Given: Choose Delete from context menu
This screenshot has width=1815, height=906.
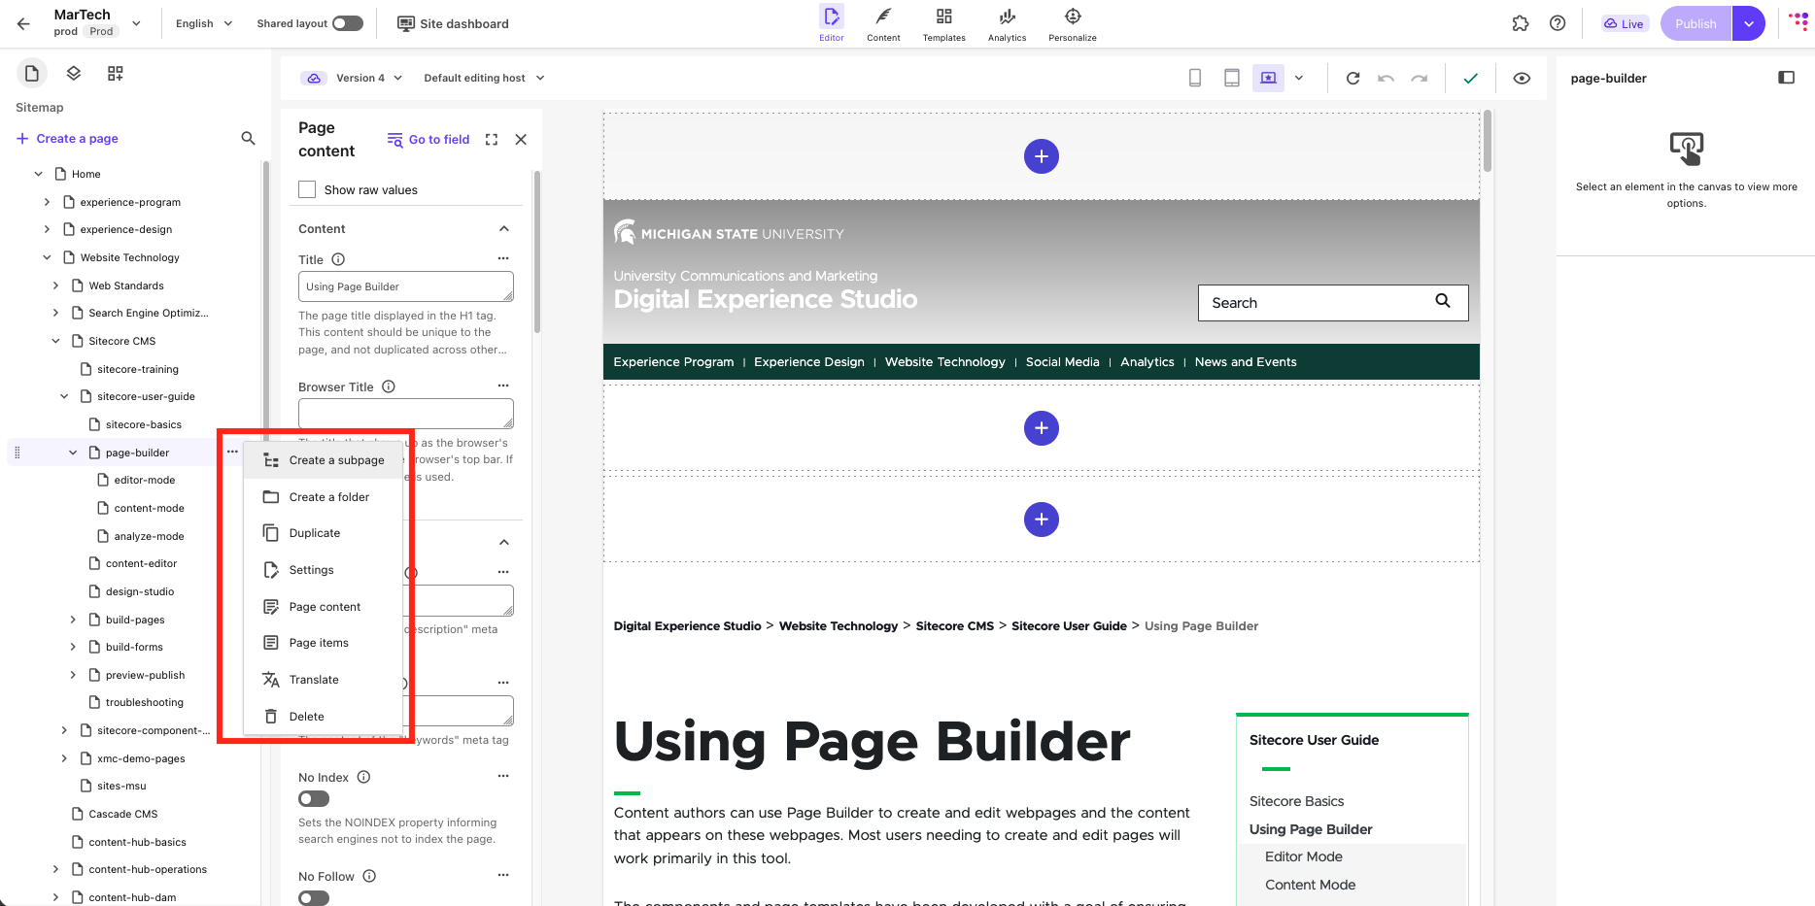Looking at the screenshot, I should [323, 717].
